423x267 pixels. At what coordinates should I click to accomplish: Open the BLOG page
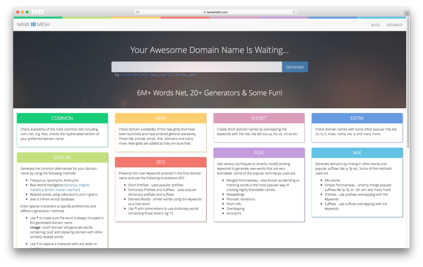tap(375, 25)
